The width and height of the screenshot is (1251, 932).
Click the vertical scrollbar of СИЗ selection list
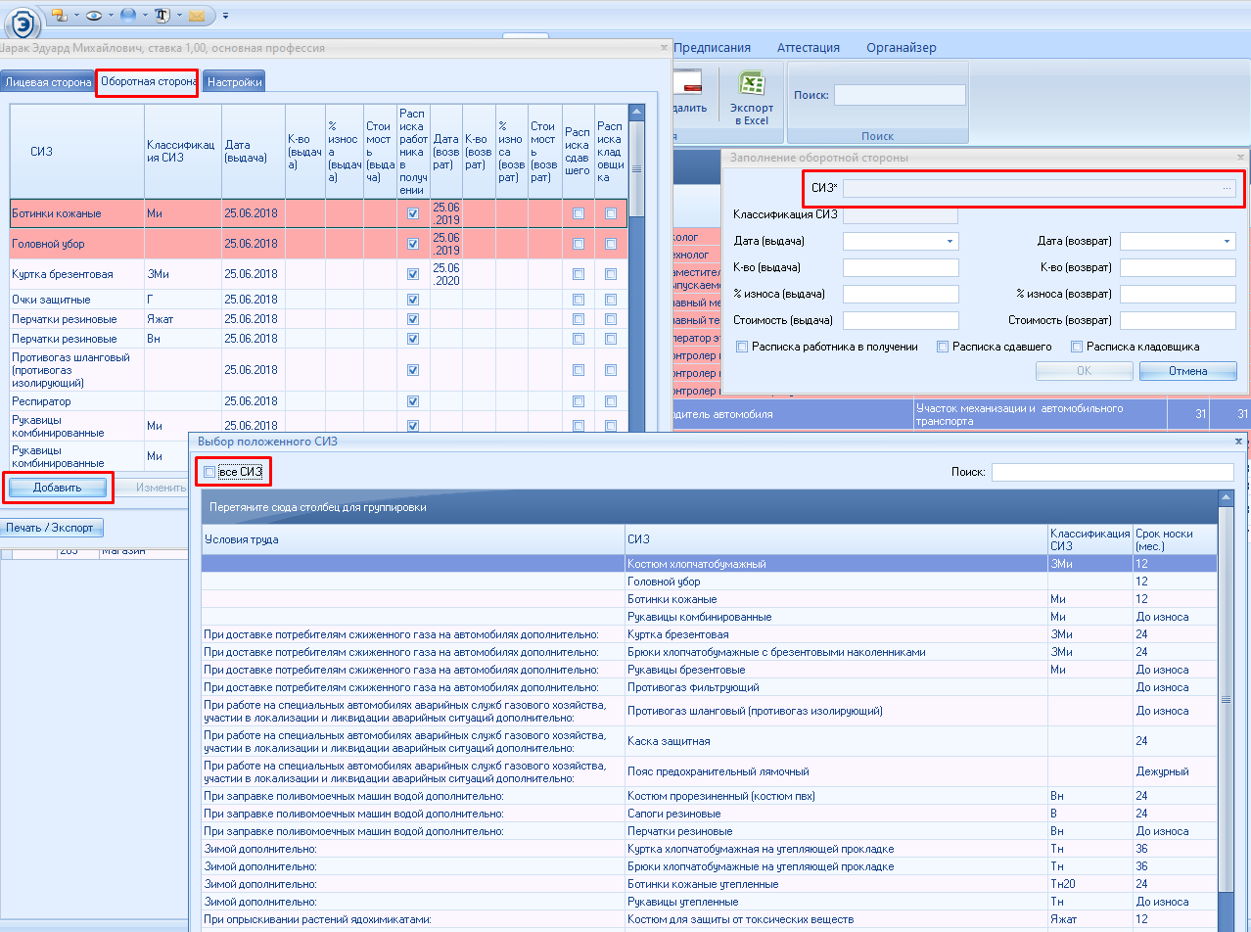click(1225, 700)
